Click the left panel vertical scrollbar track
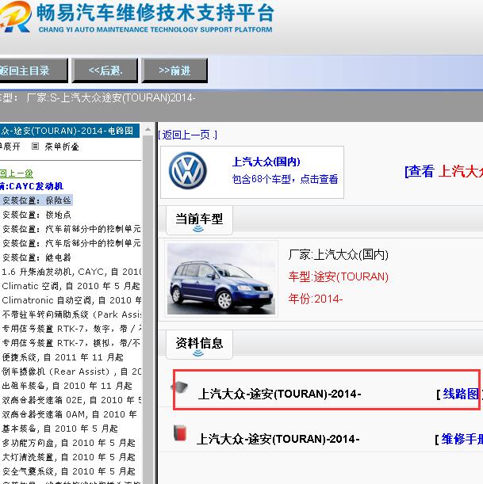 pos(148,309)
